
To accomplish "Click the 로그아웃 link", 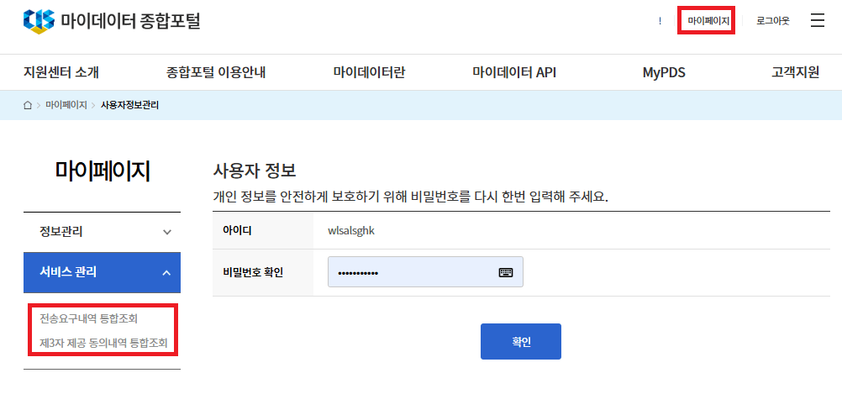I will tap(773, 22).
